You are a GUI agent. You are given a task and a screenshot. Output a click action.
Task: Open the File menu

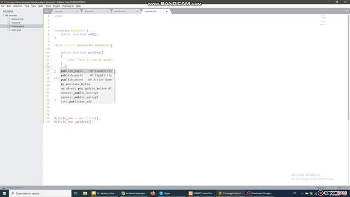(3, 6)
